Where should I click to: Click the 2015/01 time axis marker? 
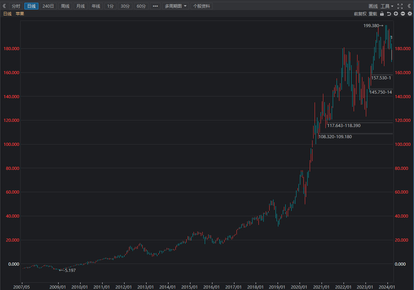point(189,287)
